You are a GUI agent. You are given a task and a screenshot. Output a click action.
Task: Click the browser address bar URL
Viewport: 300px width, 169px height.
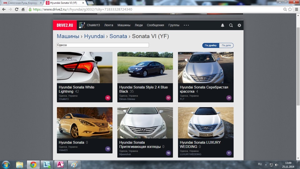[82, 9]
